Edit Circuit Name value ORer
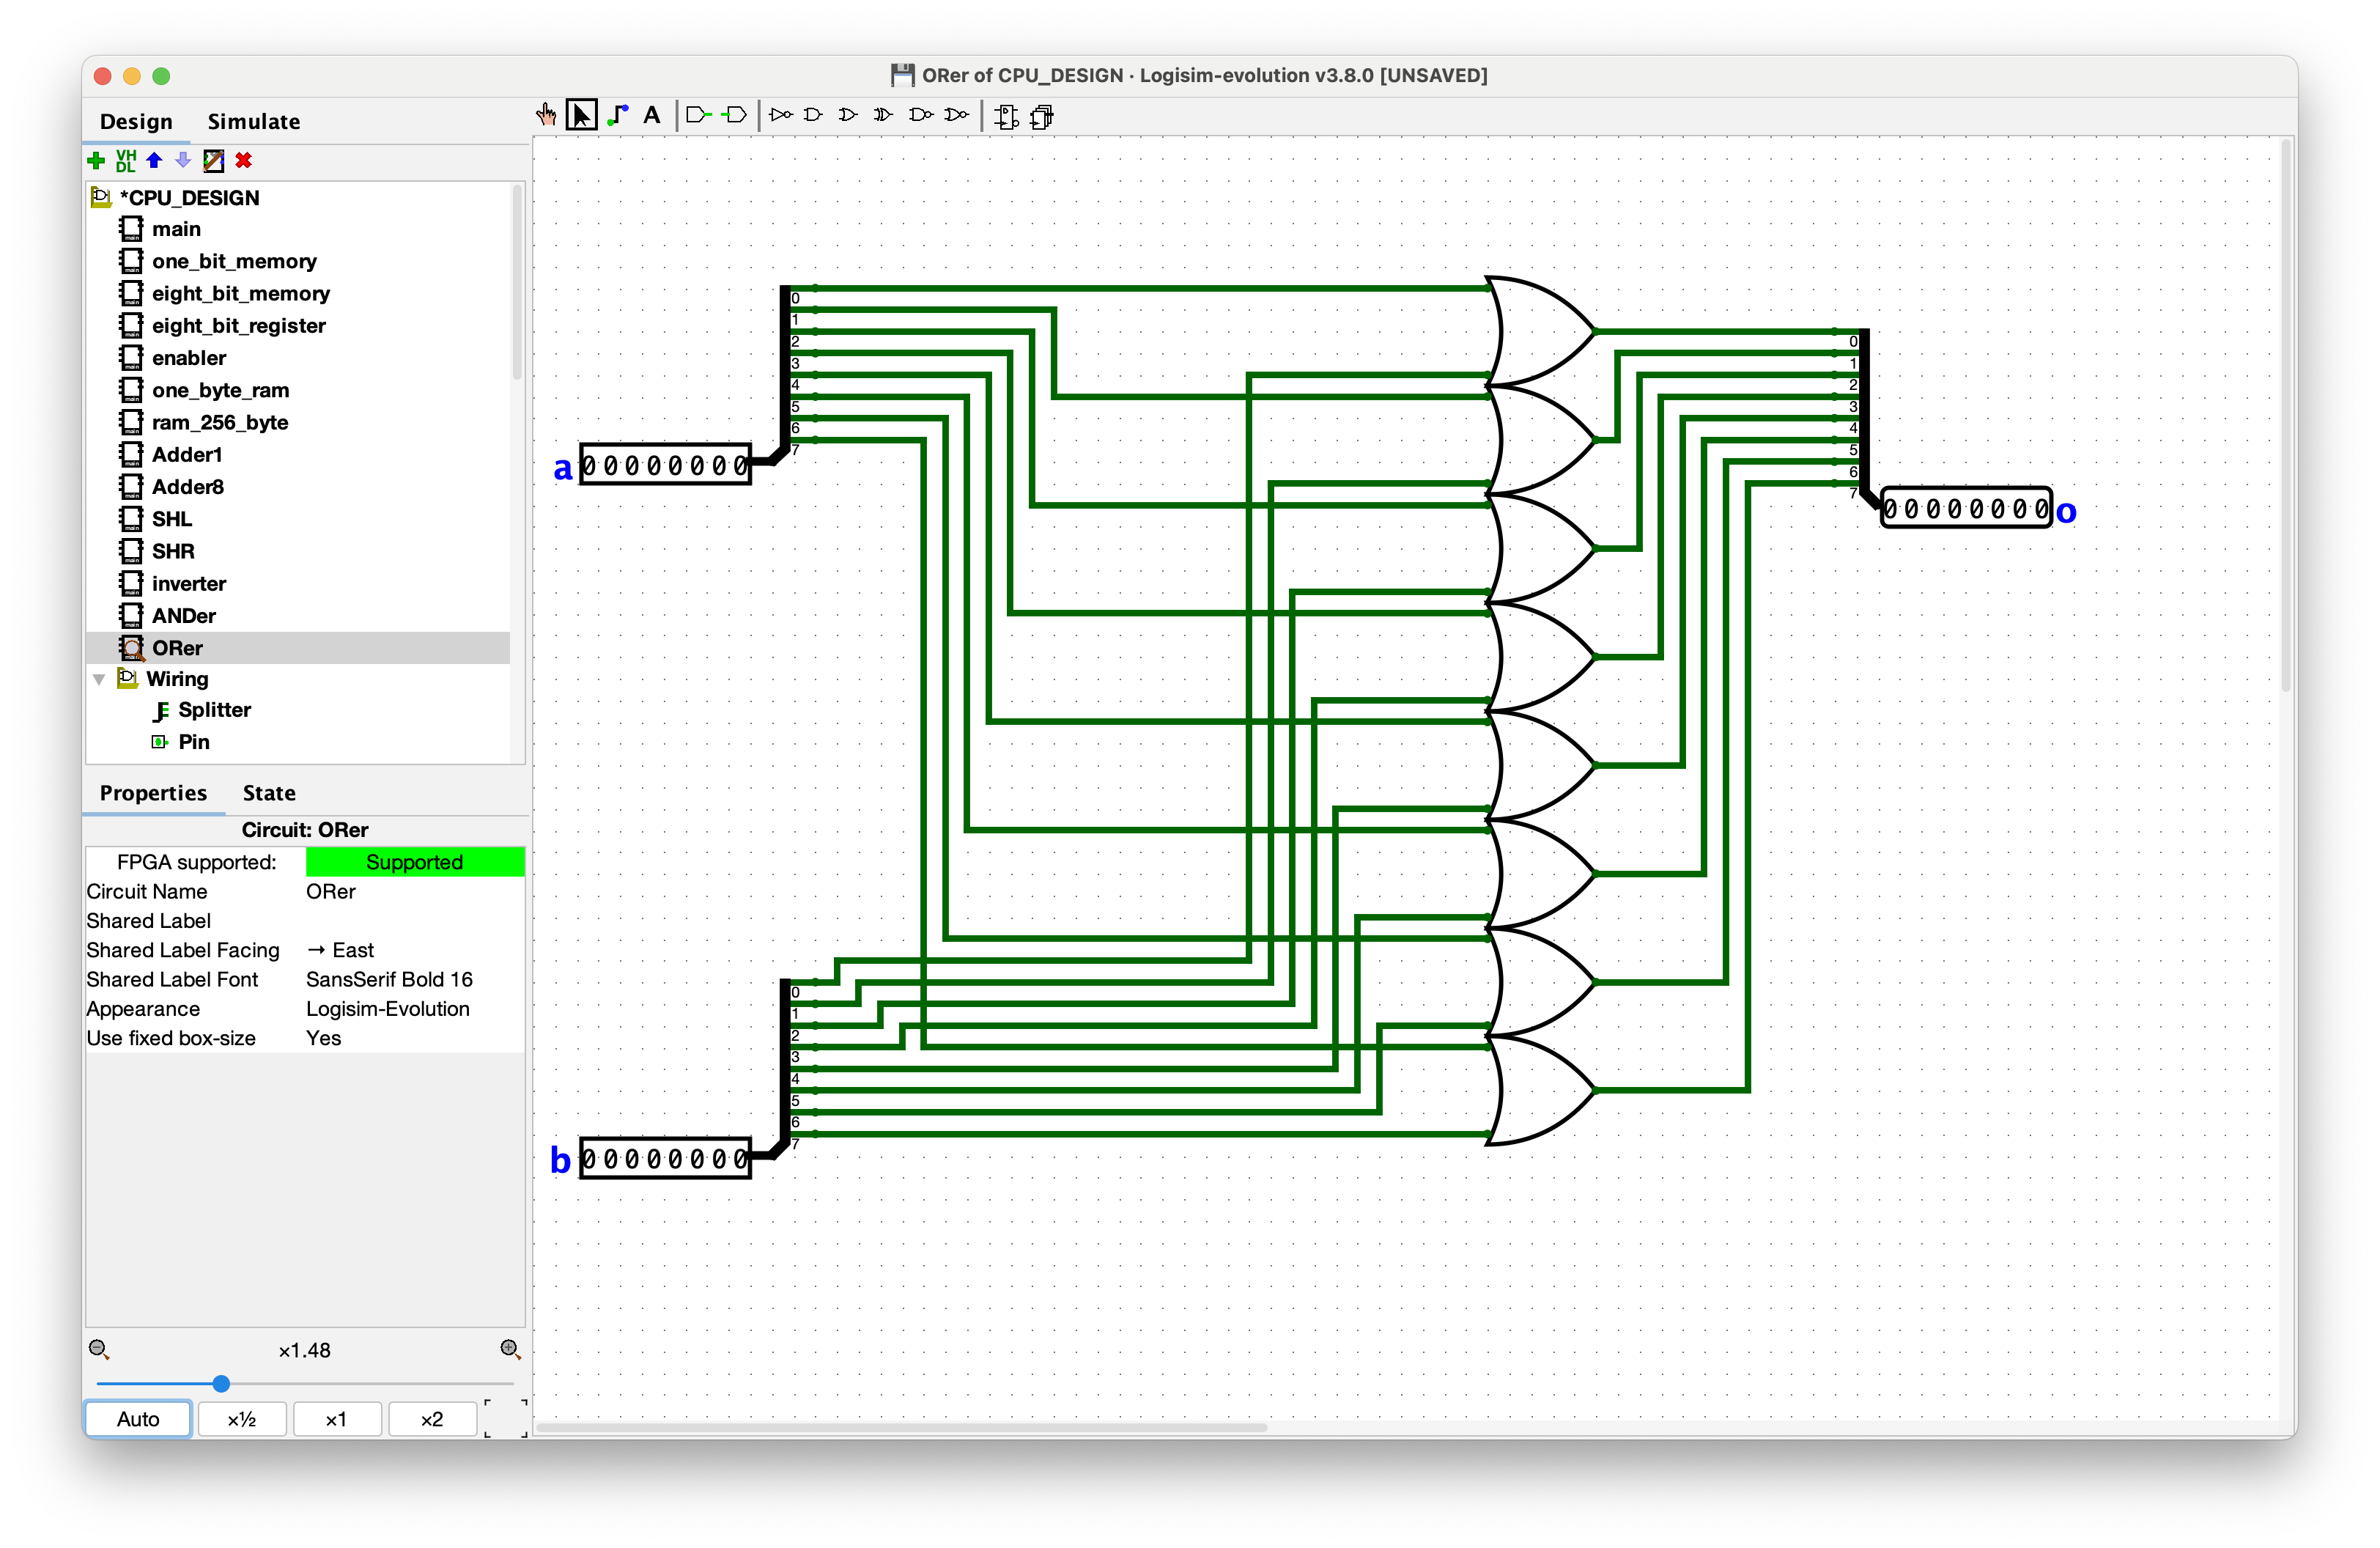Image resolution: width=2380 pixels, height=1548 pixels. pyautogui.click(x=414, y=891)
